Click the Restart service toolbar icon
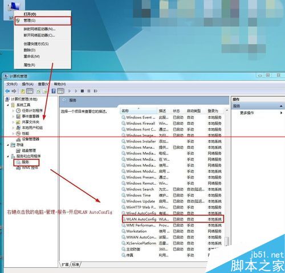The width and height of the screenshot is (285, 273). click(x=95, y=91)
